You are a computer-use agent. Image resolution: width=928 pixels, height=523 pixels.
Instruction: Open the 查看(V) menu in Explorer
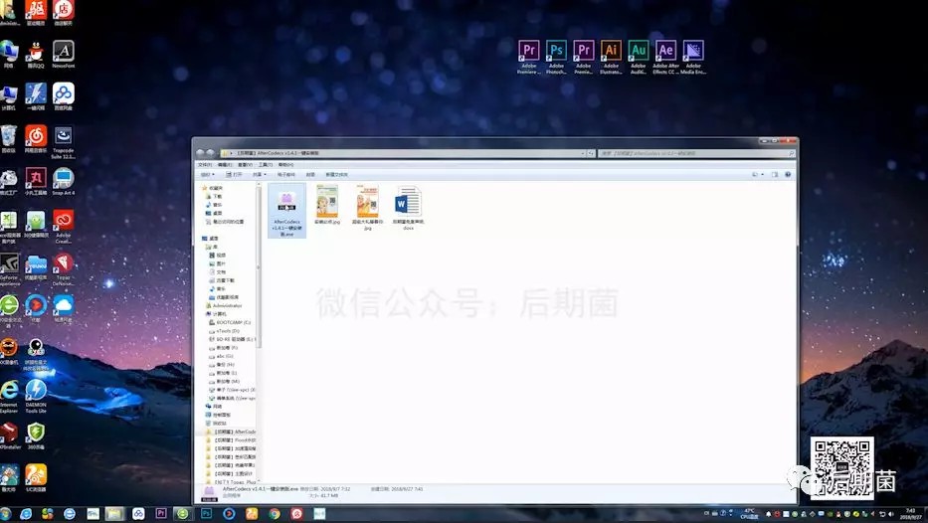click(245, 165)
